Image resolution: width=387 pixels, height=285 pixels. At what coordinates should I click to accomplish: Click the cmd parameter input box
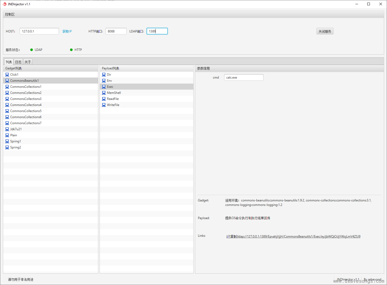(x=243, y=78)
